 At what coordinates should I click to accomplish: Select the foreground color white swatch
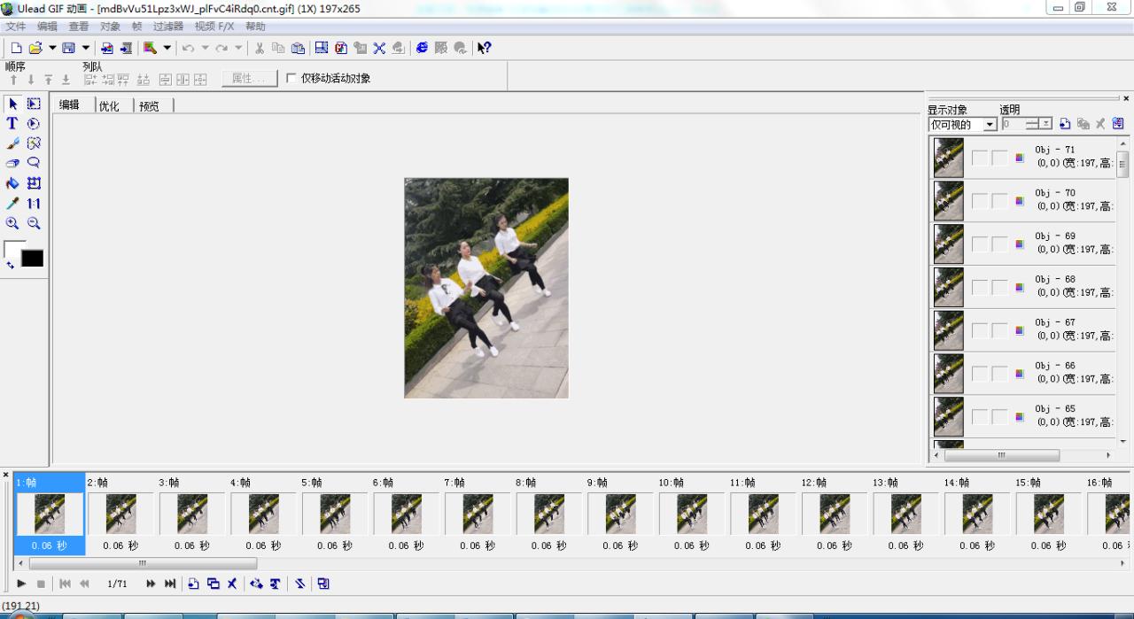click(11, 247)
